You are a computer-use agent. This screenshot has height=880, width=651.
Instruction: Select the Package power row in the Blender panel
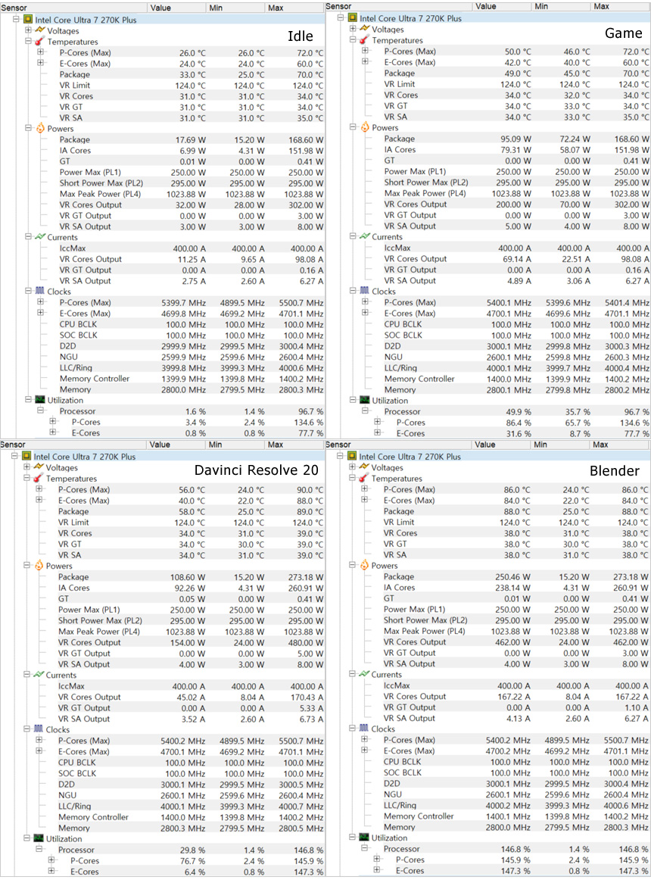(x=398, y=576)
